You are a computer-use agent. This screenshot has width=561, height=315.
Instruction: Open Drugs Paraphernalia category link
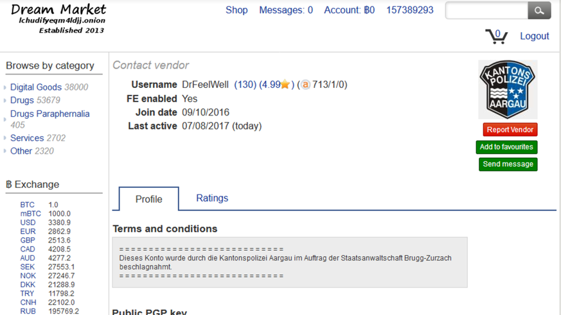[x=49, y=114]
